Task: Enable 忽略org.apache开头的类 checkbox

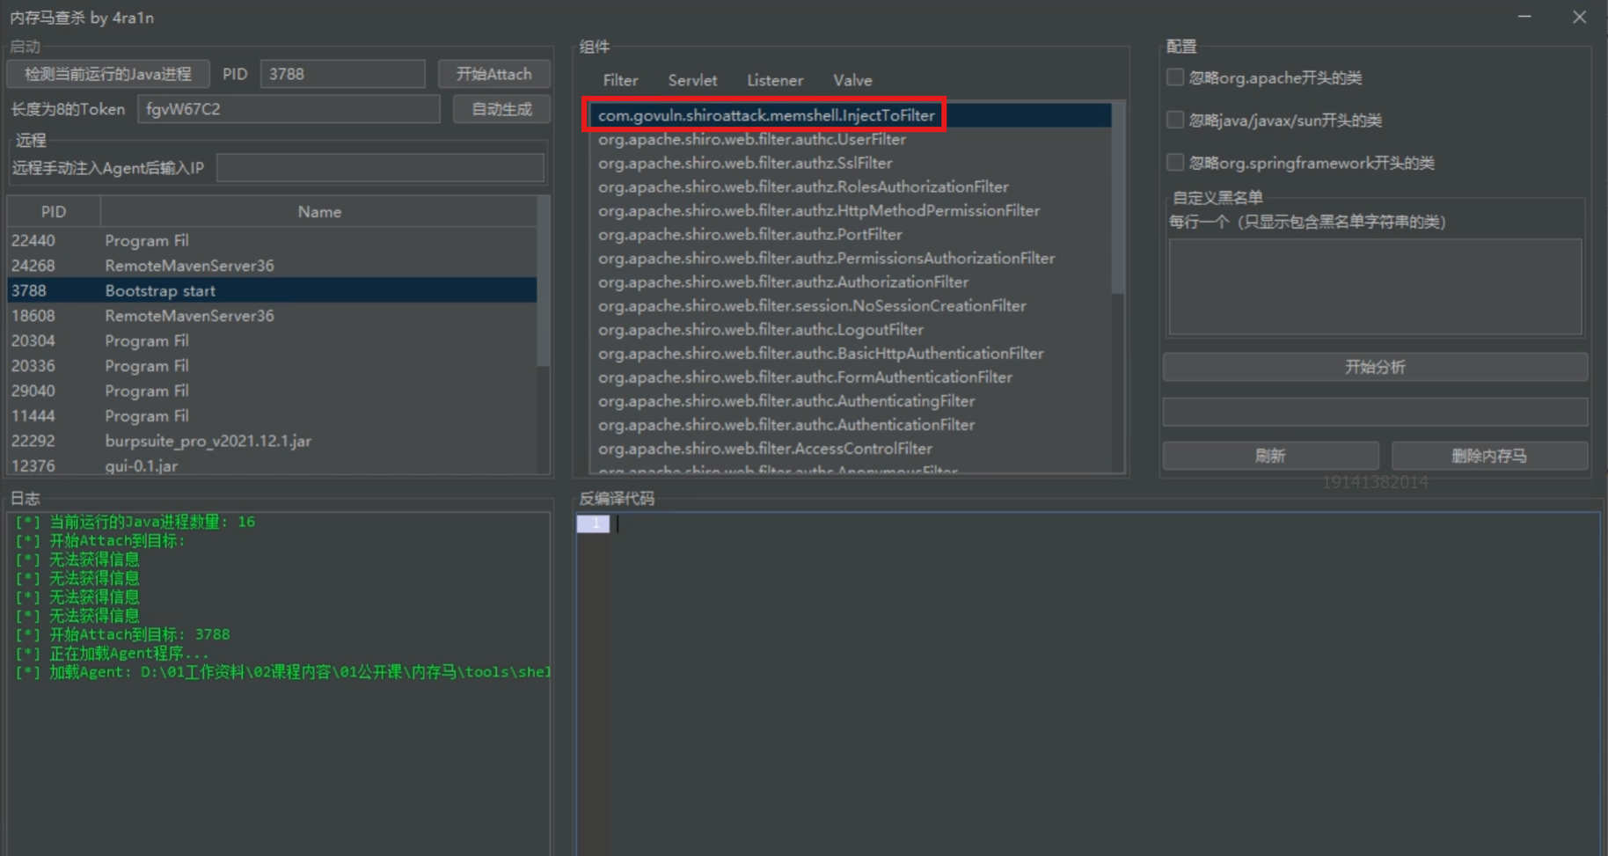Action: coord(1175,77)
